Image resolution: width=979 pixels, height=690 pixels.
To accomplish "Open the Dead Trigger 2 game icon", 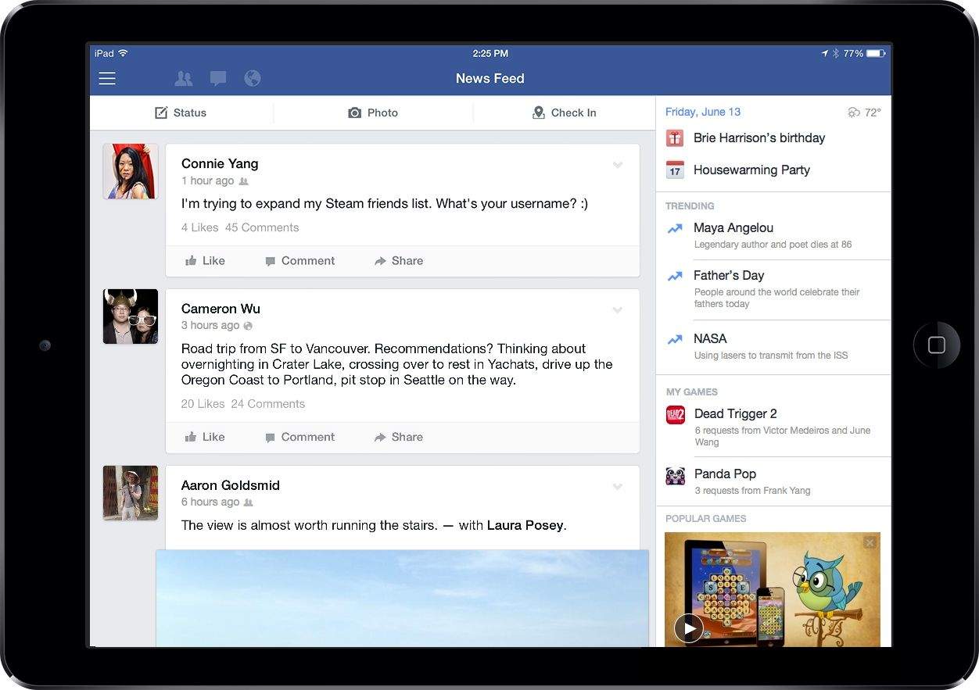I will click(675, 414).
